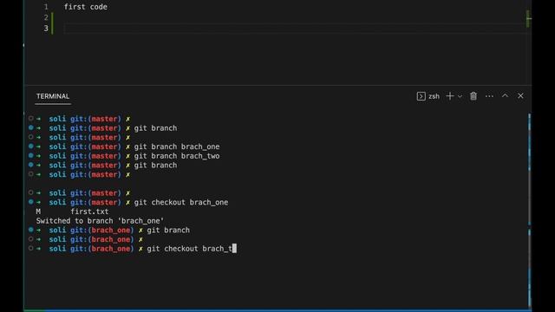Click command decoration dot beside 'git checkout brach_one'
This screenshot has width=555, height=312.
coord(31,202)
